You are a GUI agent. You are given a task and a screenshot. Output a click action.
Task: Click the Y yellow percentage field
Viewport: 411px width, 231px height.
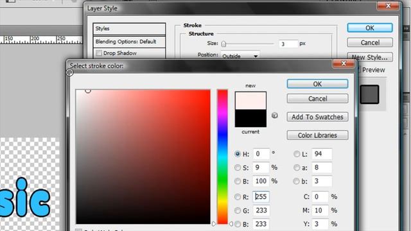coord(320,224)
